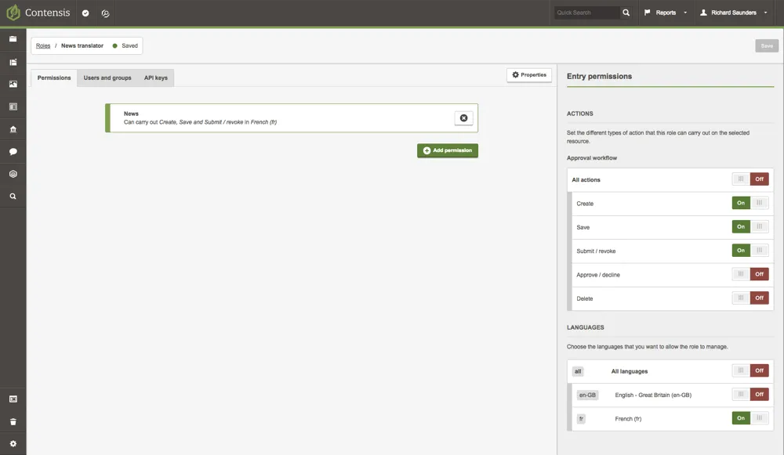Screen dimensions: 784x455
Task: Open the settings gear at sidebar bottom
Action: (13, 443)
